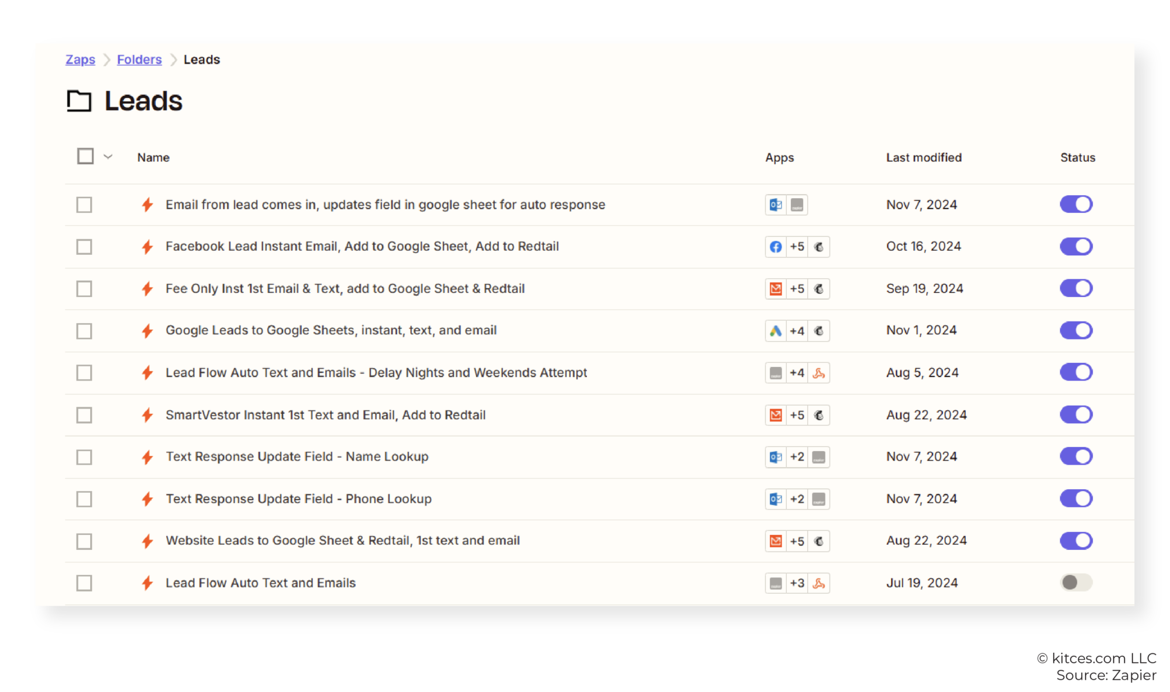Click the Google Ads icon on the Google Leads row
This screenshot has height=692, width=1170.
pos(776,331)
